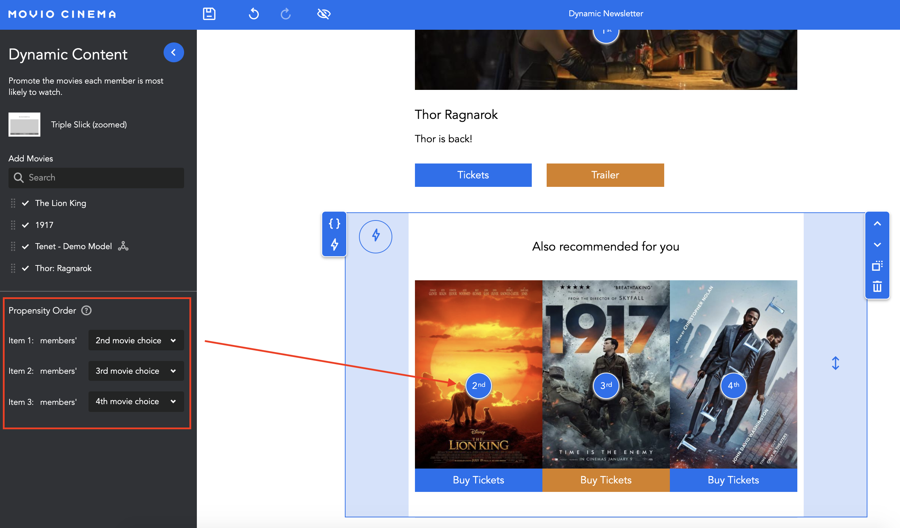Click the Thor is back! description
Viewport: 900px width, 528px height.
pos(444,139)
